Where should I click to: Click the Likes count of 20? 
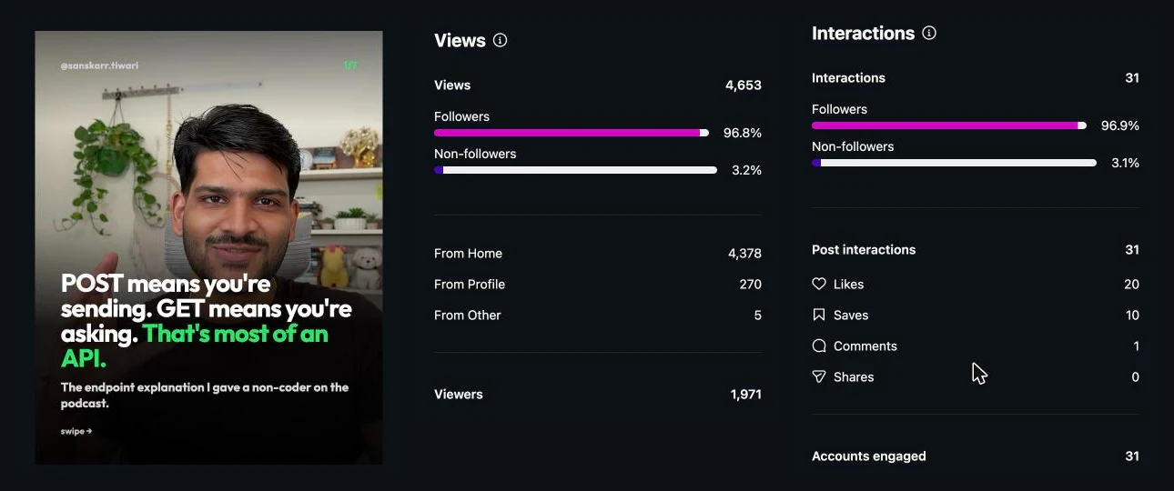pyautogui.click(x=1131, y=284)
